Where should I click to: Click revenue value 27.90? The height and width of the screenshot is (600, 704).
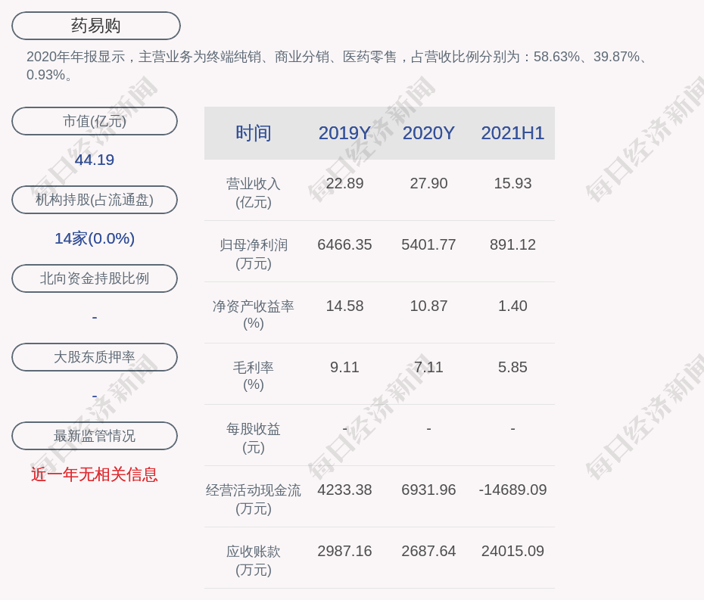point(428,184)
